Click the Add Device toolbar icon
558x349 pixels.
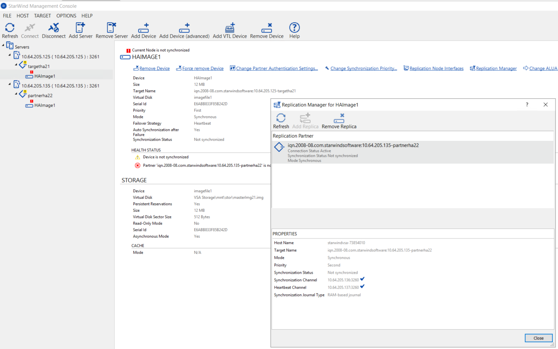coord(144,28)
